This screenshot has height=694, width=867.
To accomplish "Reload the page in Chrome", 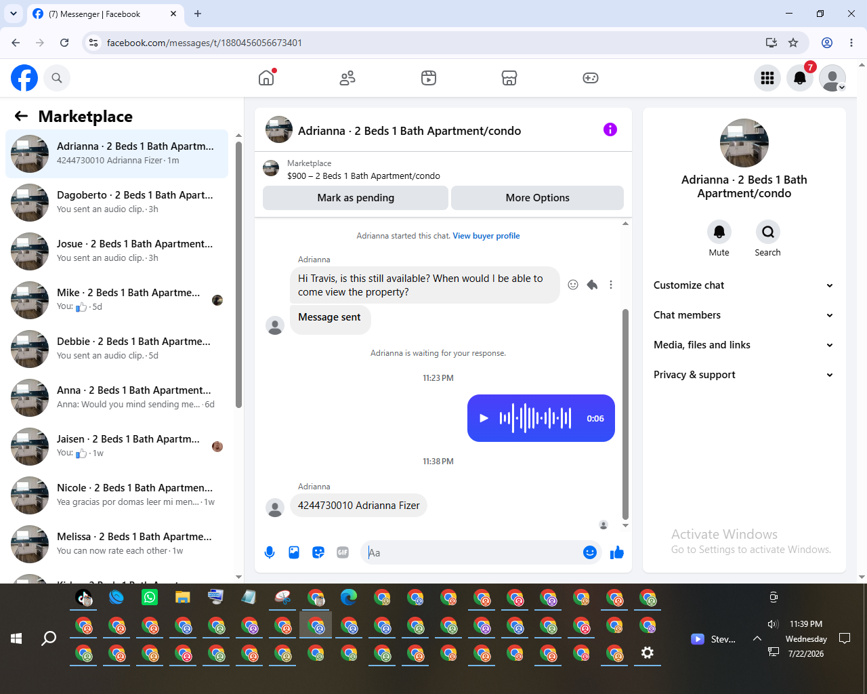I will [64, 43].
